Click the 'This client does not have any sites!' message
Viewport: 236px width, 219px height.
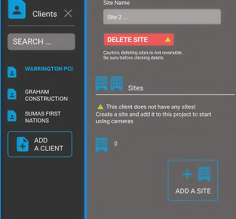(151, 107)
